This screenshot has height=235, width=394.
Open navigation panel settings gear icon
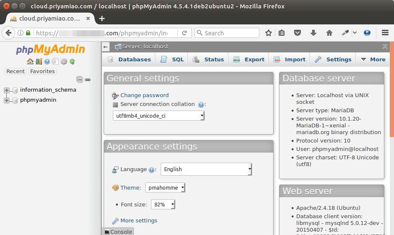coord(64,61)
